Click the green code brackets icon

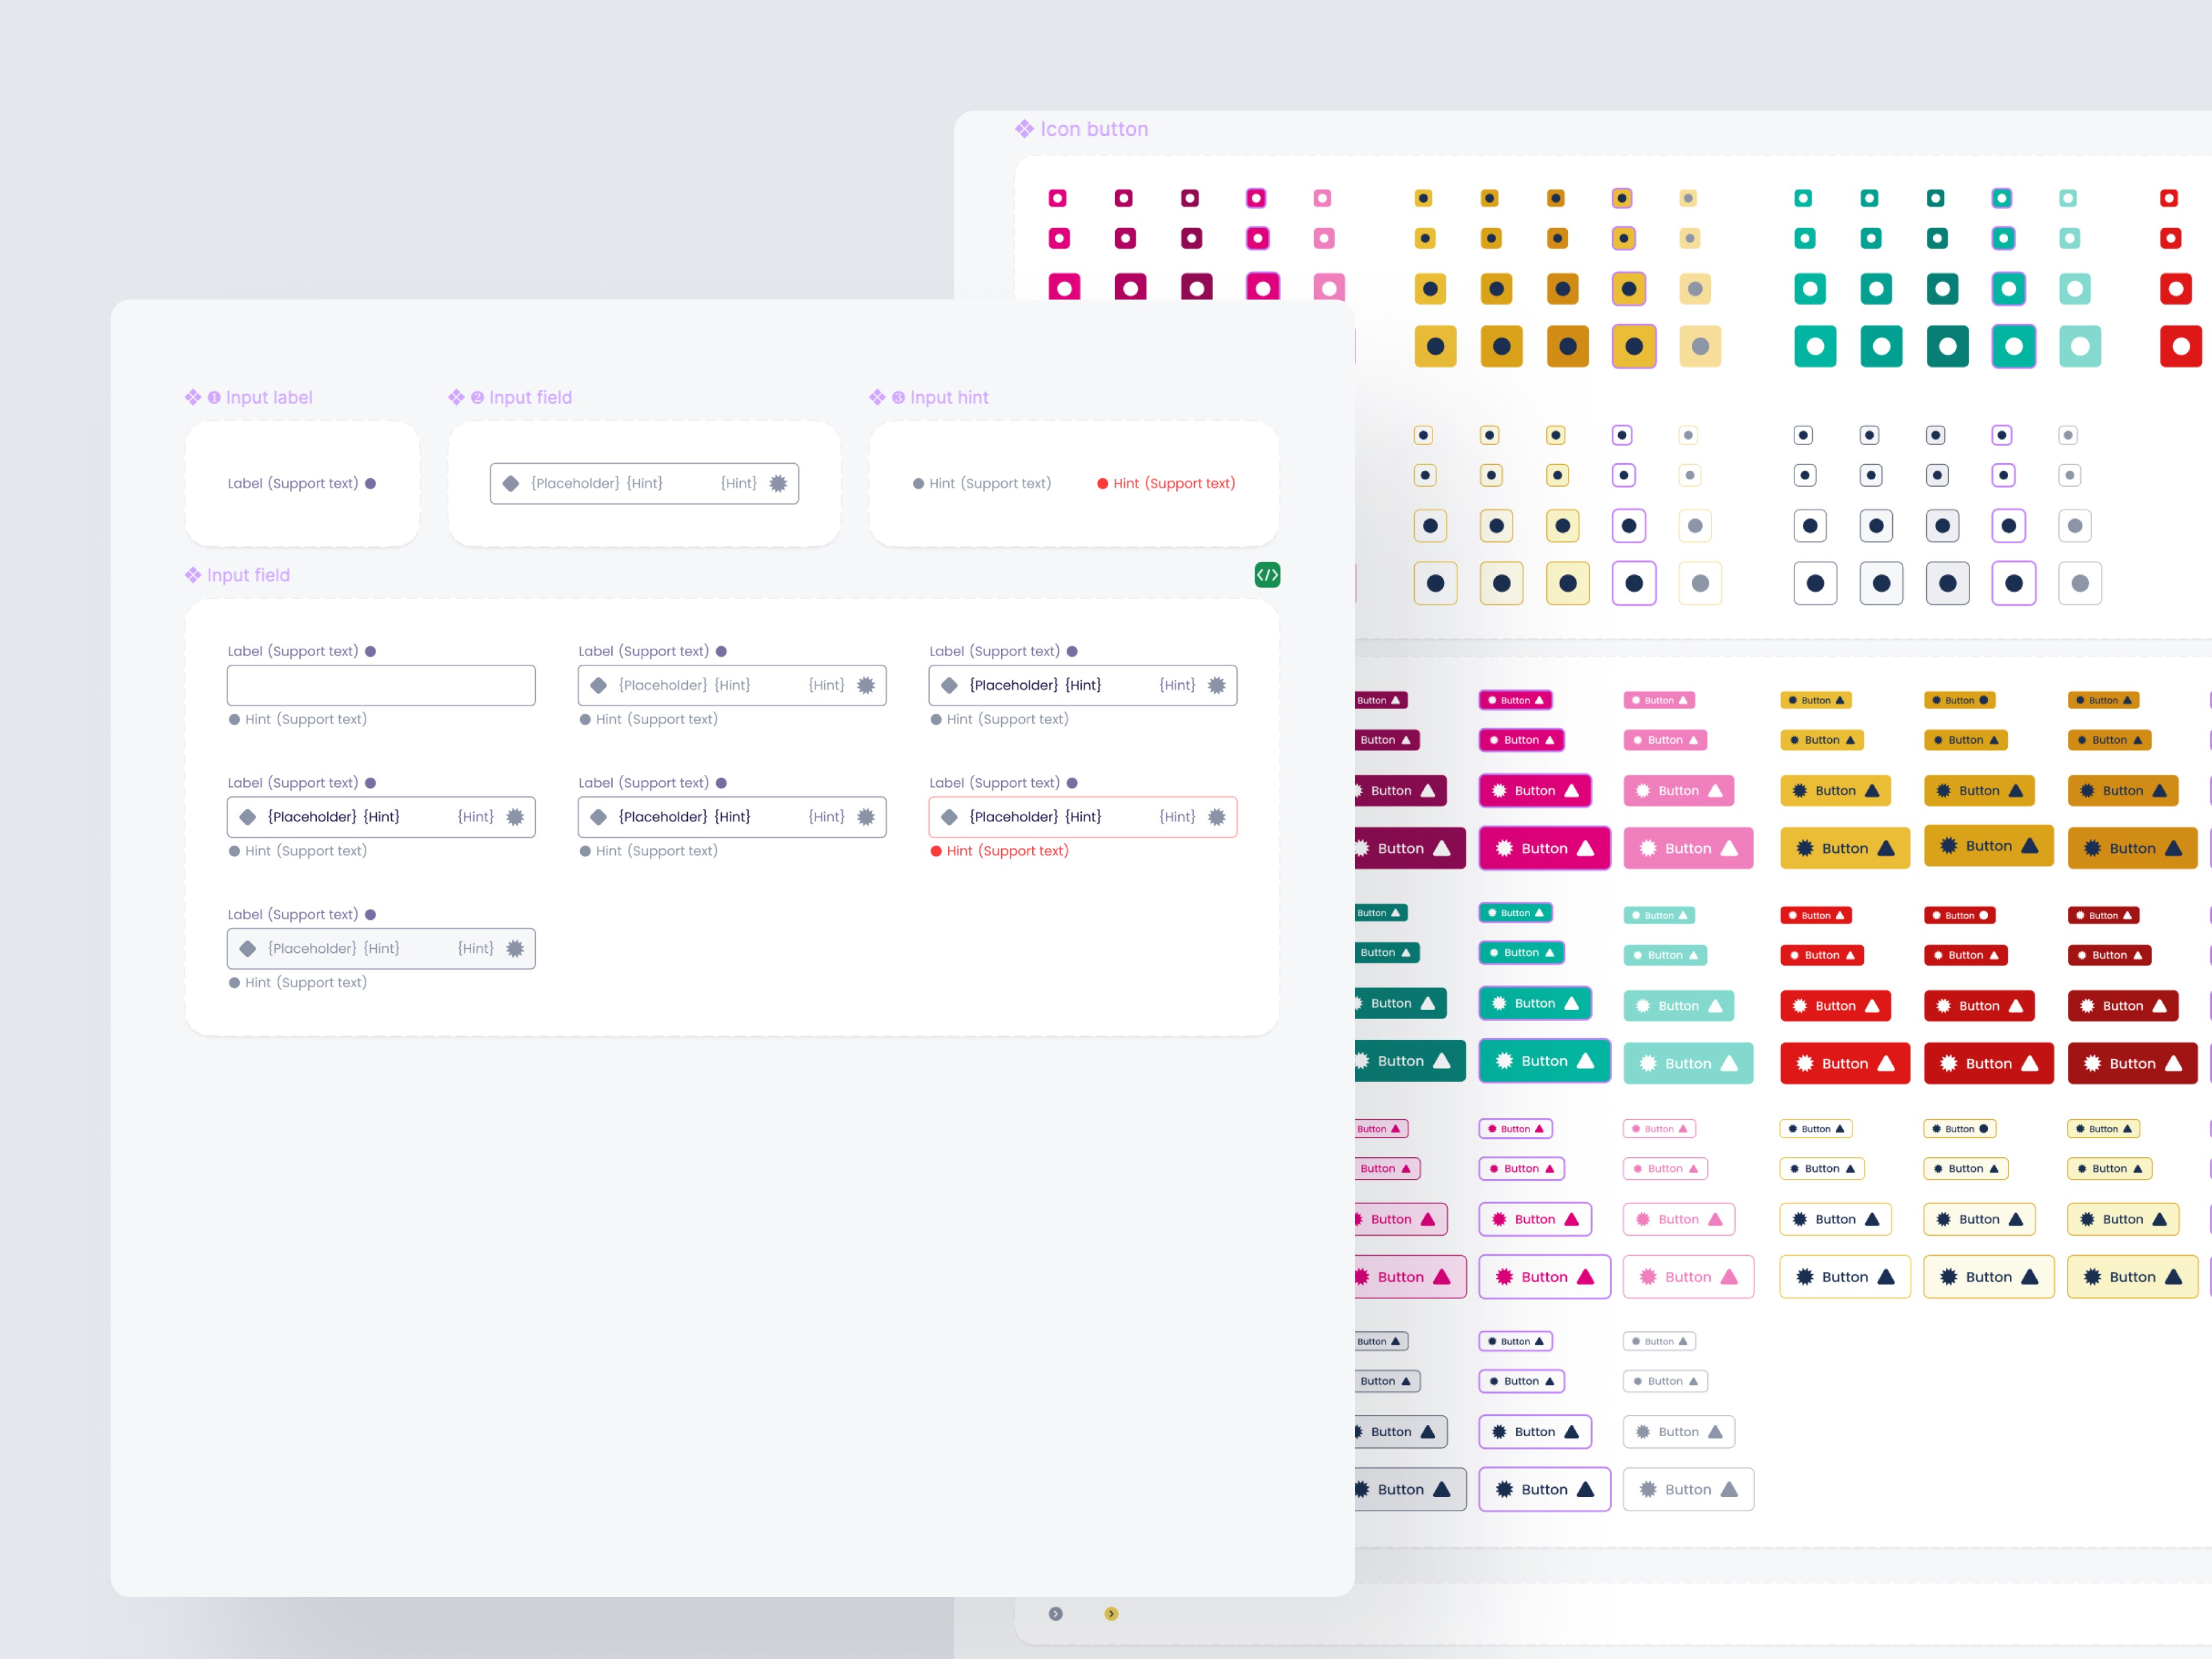tap(1267, 575)
